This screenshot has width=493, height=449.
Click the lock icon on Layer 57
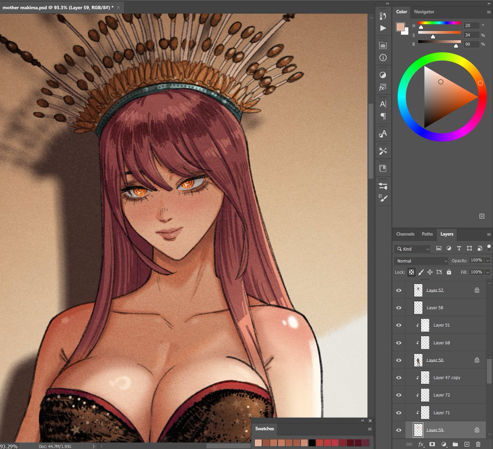(477, 290)
